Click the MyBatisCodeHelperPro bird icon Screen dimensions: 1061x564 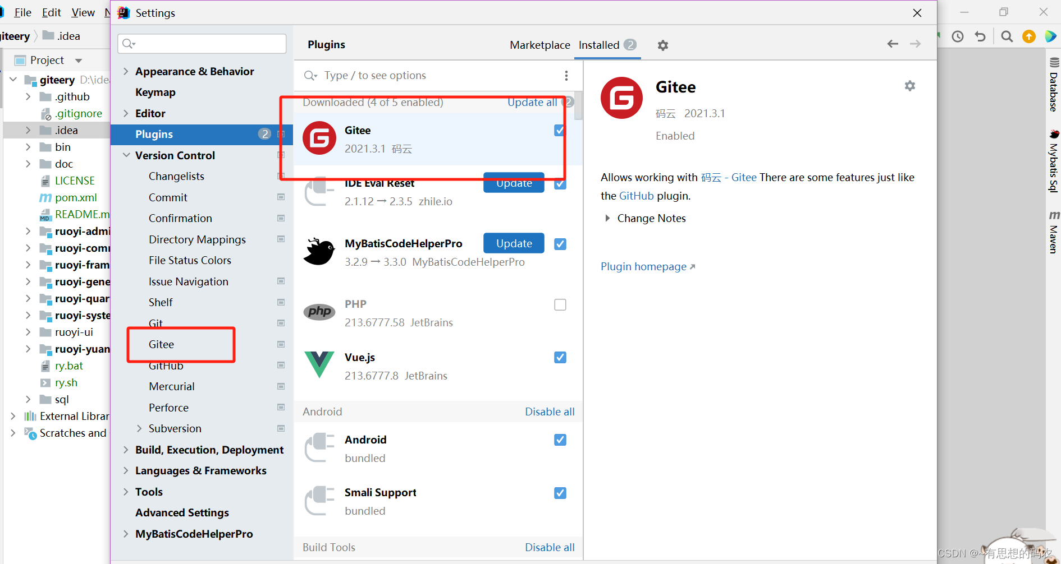click(x=319, y=251)
